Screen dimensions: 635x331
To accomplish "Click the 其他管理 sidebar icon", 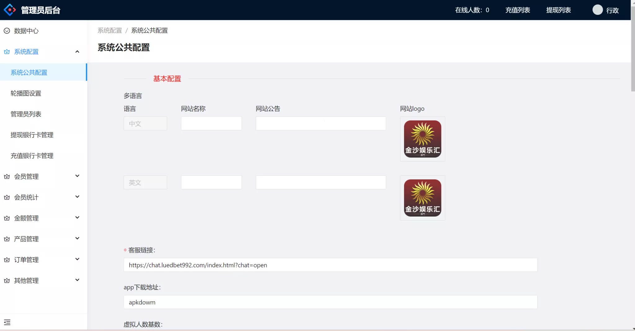I will tap(7, 280).
